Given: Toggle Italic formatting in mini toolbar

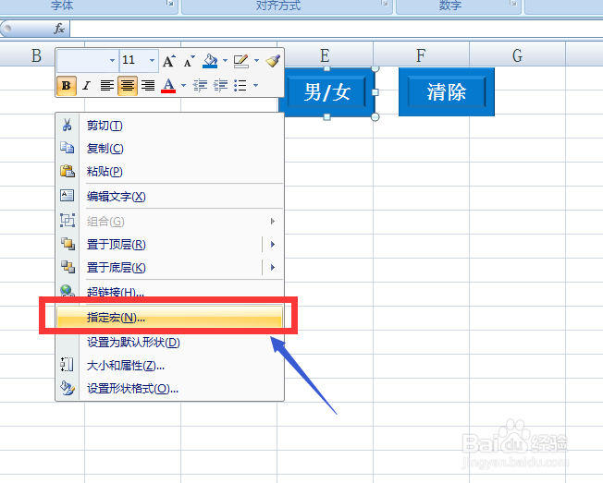Looking at the screenshot, I should click(87, 85).
